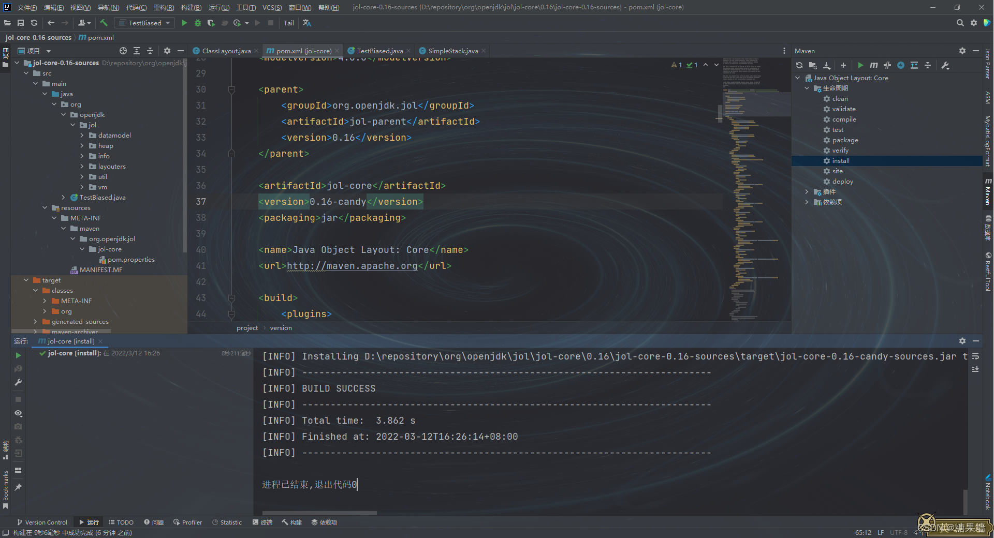The image size is (994, 538).
Task: Click Execute Maven Goal m icon
Action: tap(874, 65)
